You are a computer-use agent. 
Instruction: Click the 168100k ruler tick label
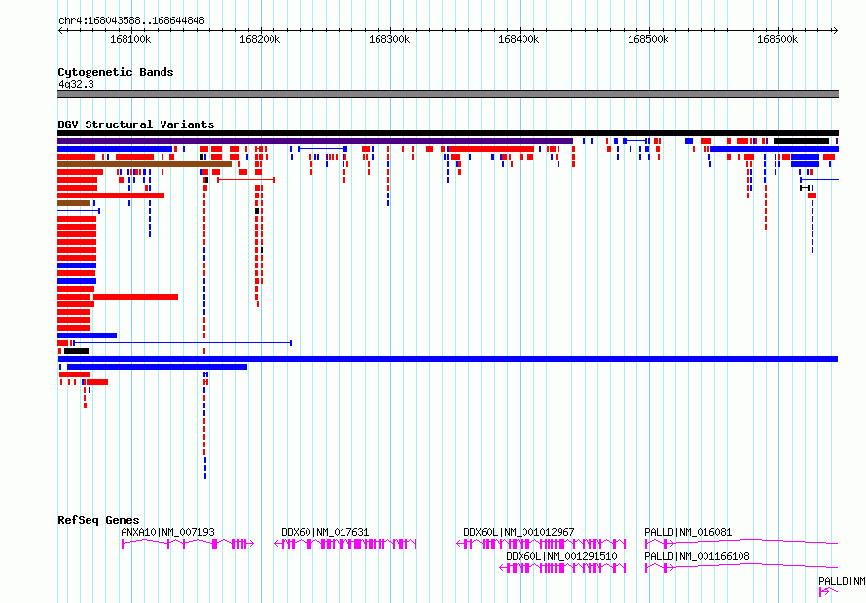(x=130, y=39)
